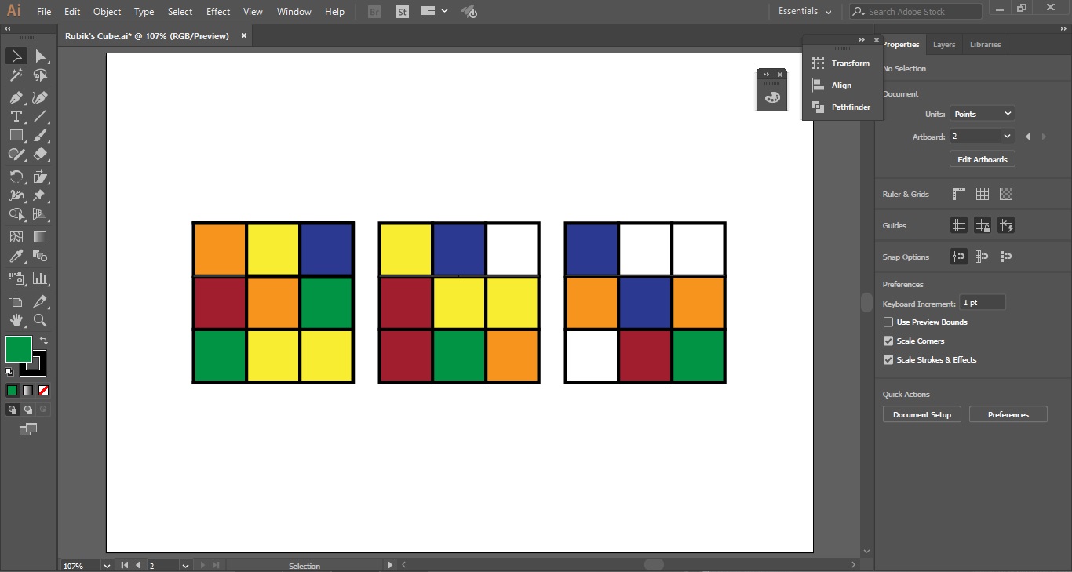The width and height of the screenshot is (1072, 572).
Task: Select the Direct Selection tool
Action: coord(41,56)
